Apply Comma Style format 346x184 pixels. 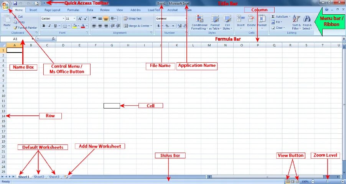[173, 26]
